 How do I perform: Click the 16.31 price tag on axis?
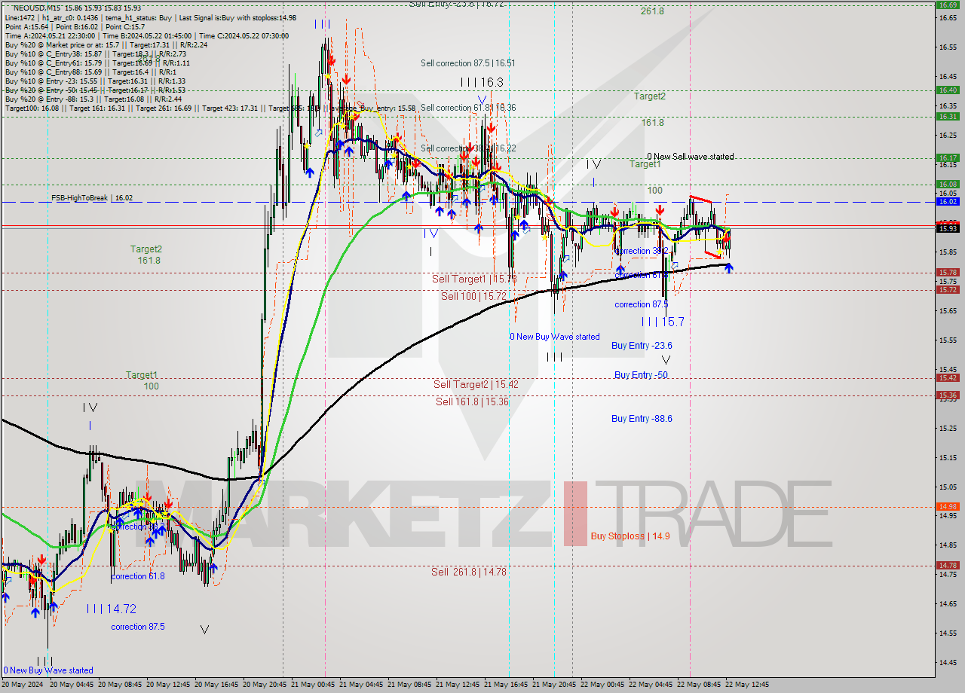click(x=947, y=116)
